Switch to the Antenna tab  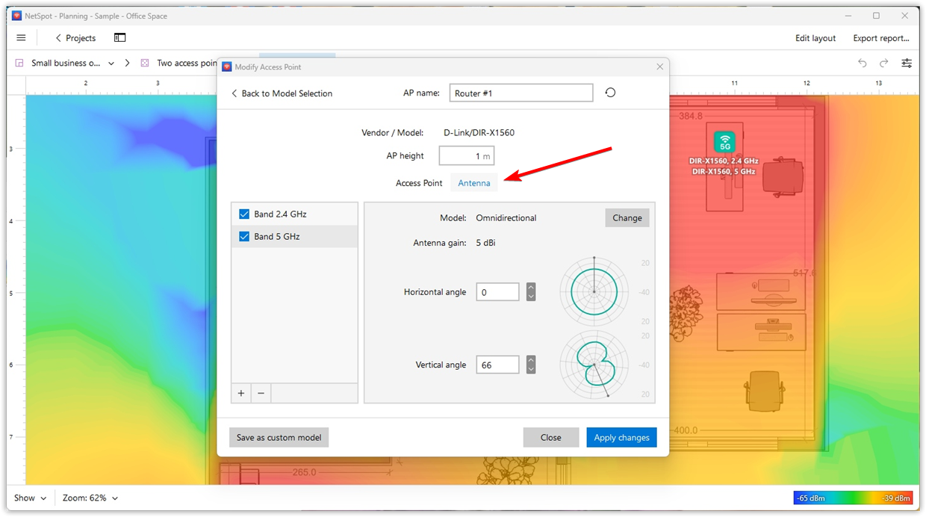(x=473, y=182)
